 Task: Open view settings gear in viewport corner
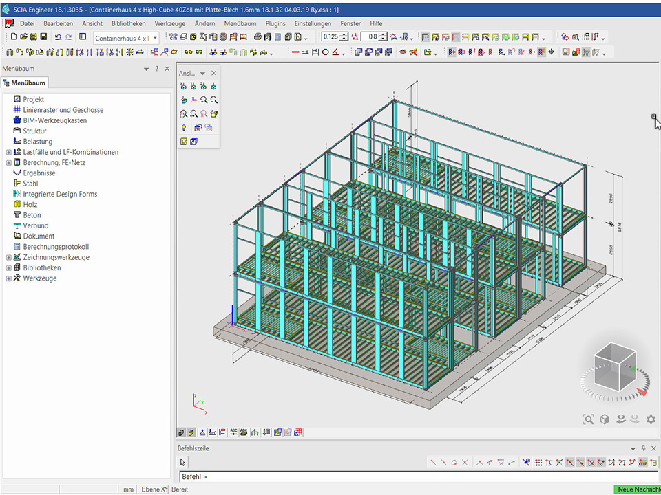tap(650, 419)
